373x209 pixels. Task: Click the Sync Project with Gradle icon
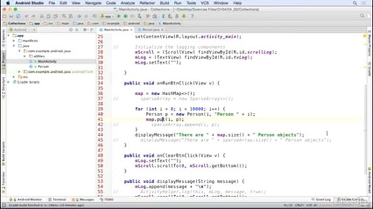coord(163,16)
